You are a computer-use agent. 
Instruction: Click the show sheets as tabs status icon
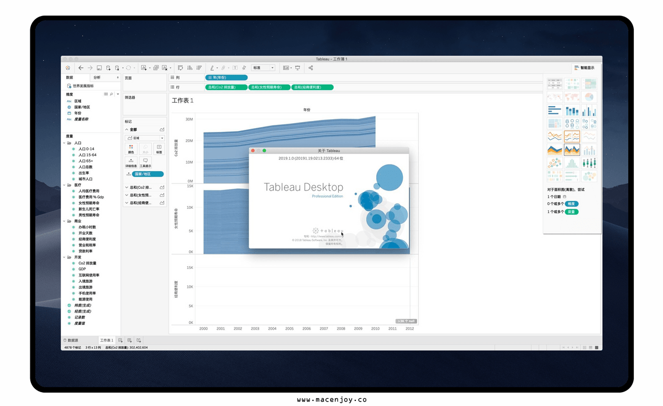pos(597,347)
